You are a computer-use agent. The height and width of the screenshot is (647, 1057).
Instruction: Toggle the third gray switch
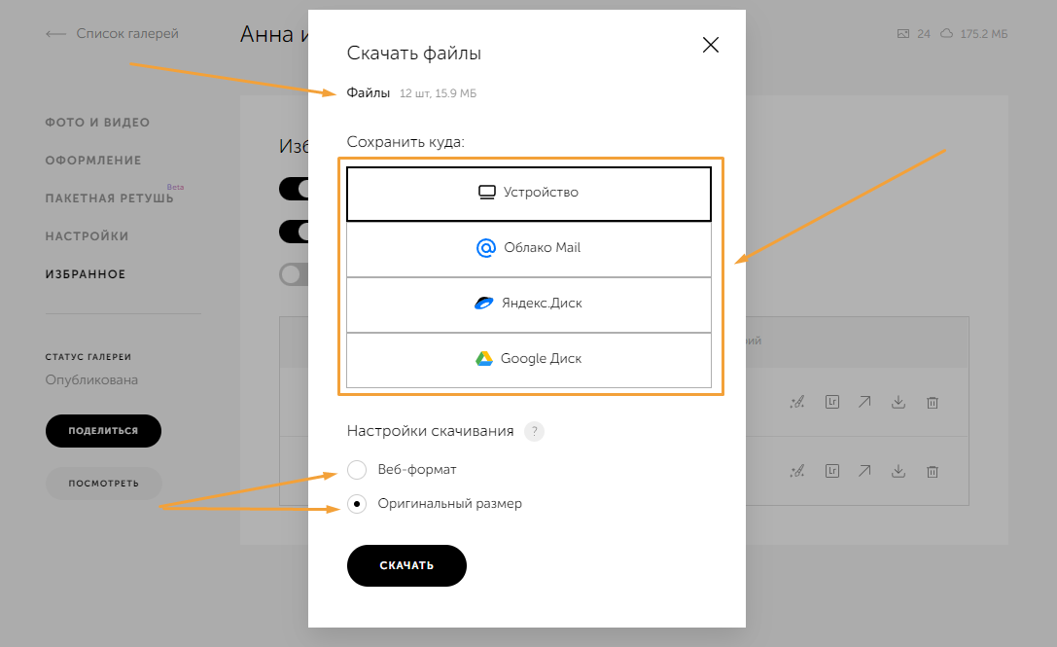(294, 274)
